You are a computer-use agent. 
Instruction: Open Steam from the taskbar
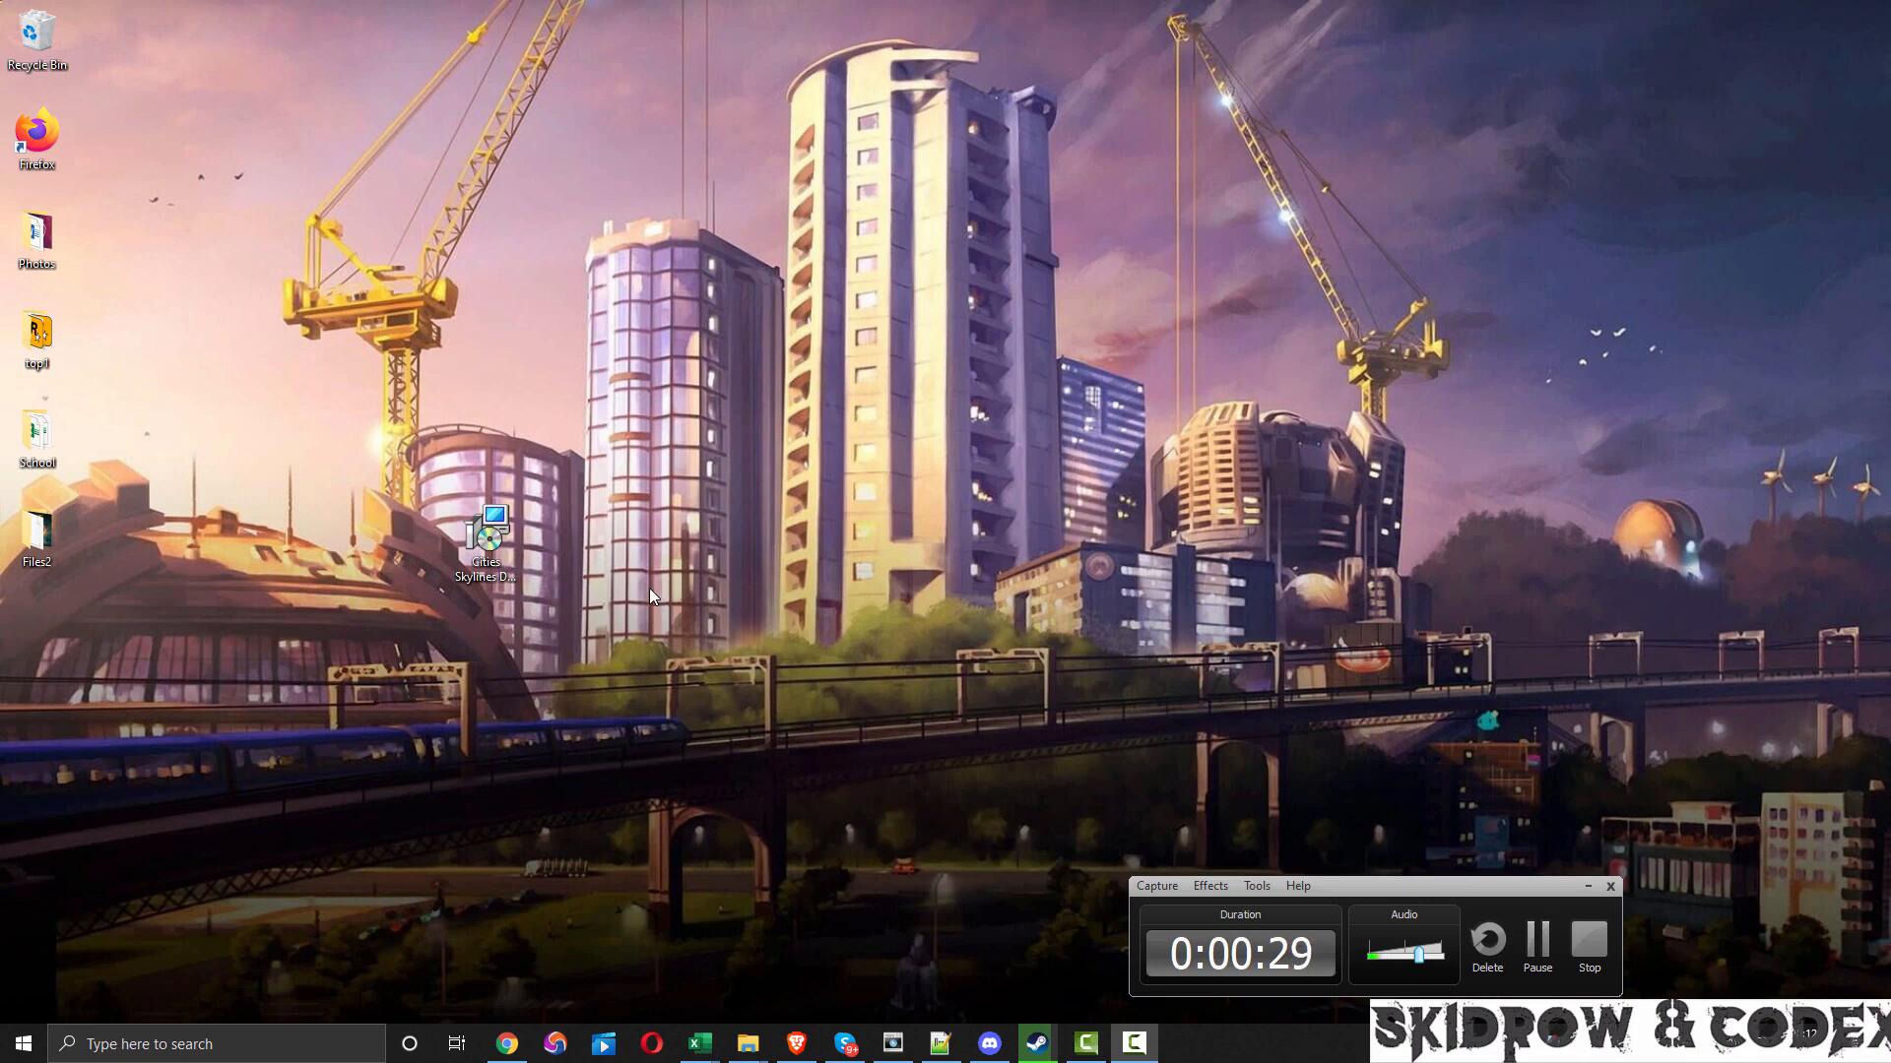click(x=1037, y=1043)
